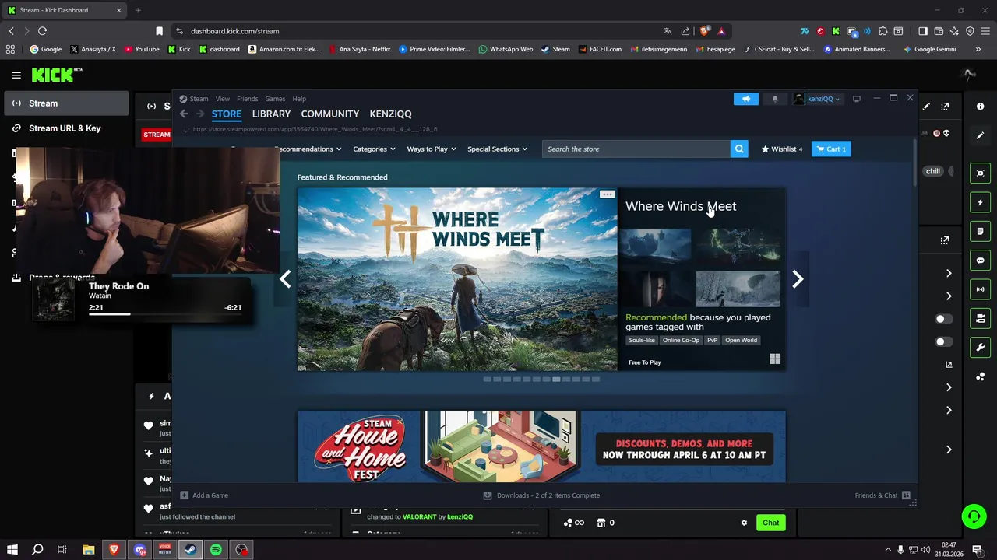Click the broadcast signal icon in Kick toolbar
Viewport: 997px width, 560px height.
coord(980,289)
